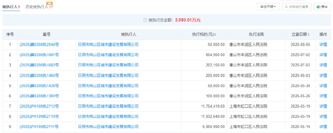Open 详情 for case 执2712号
The height and width of the screenshot is (133, 333).
pos(323,106)
